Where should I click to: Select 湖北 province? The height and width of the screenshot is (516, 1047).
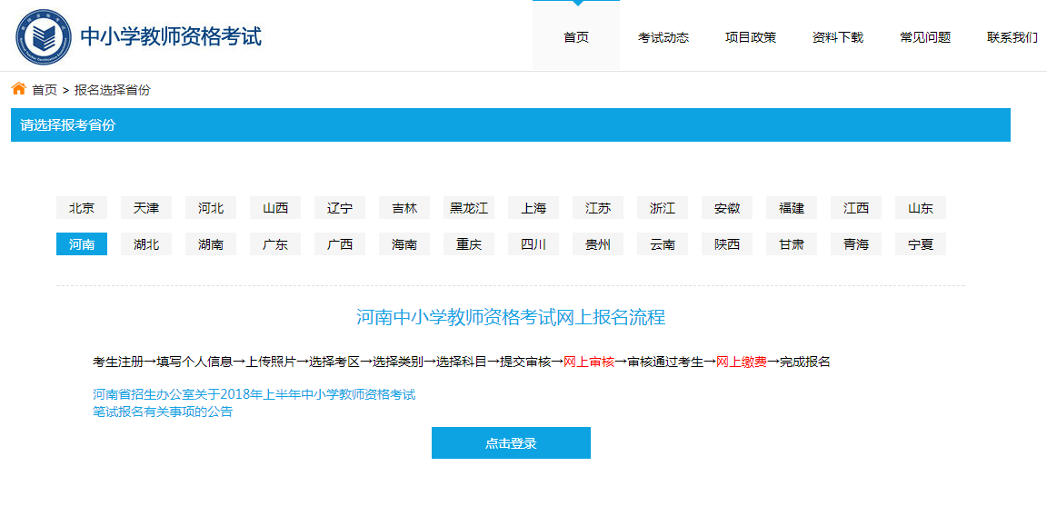146,243
